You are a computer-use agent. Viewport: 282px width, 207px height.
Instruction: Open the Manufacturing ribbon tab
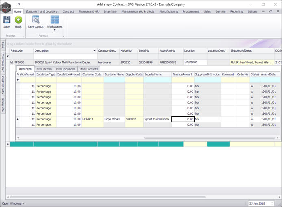pyautogui.click(x=169, y=11)
